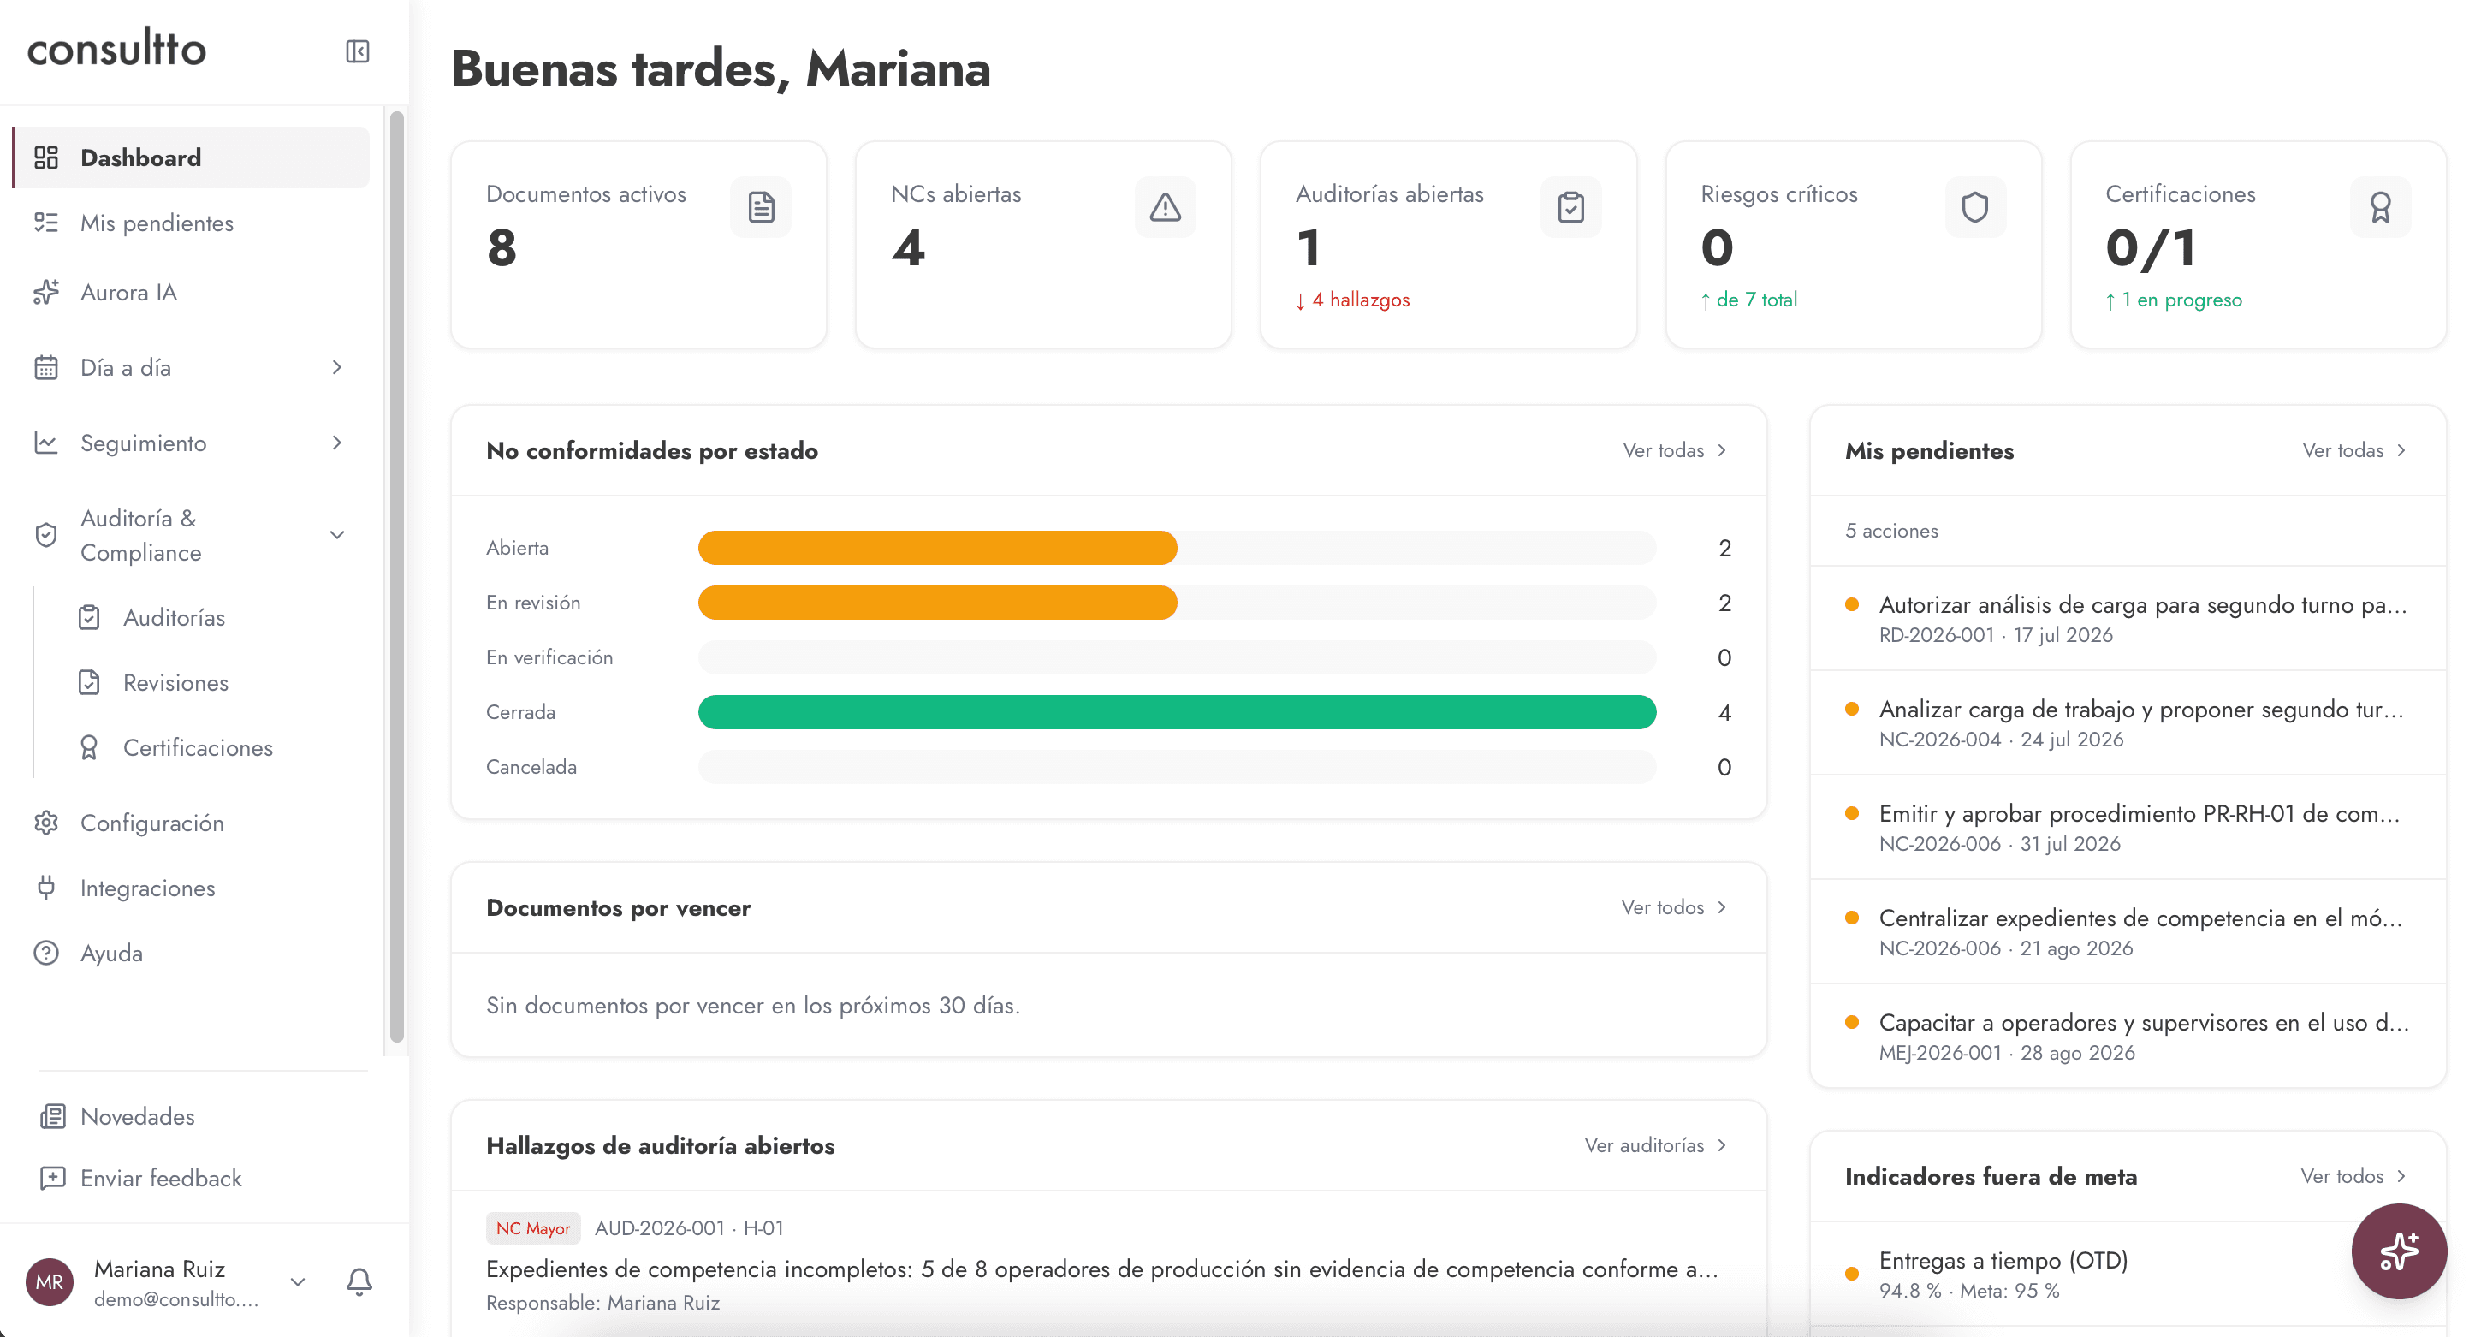The image size is (2487, 1337).
Task: Click the green Cerrada status bar
Action: 1177,712
